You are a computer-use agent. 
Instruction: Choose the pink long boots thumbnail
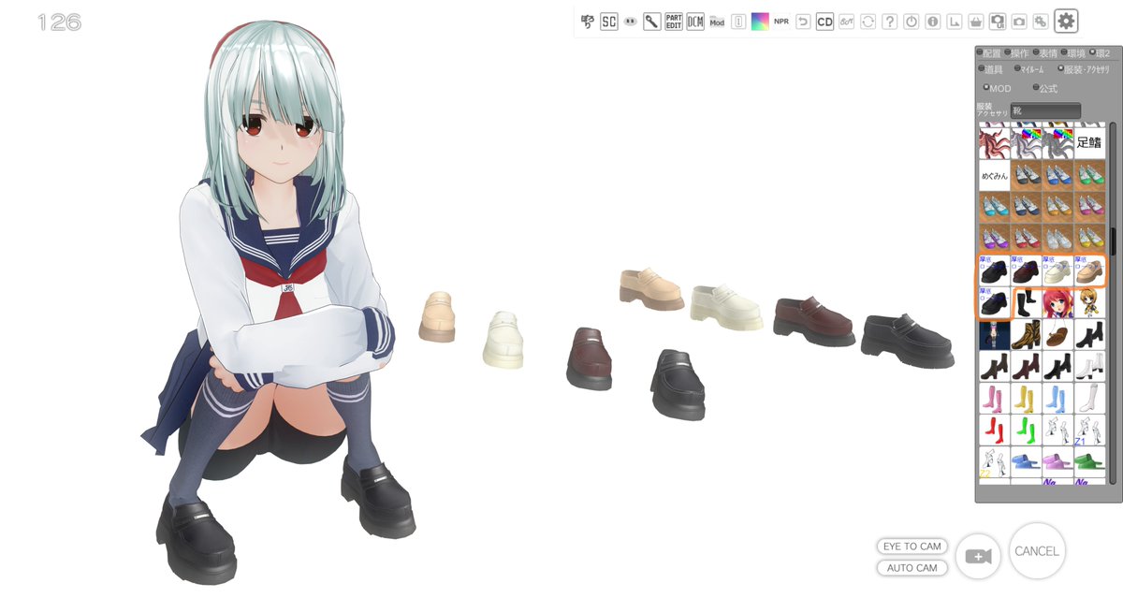[x=994, y=398]
